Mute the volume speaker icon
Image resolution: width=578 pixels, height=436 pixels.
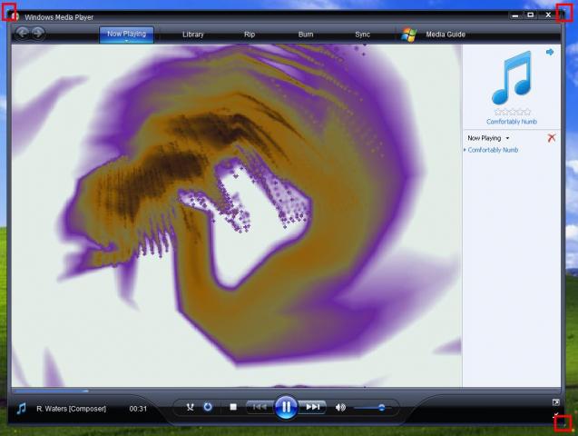[340, 407]
